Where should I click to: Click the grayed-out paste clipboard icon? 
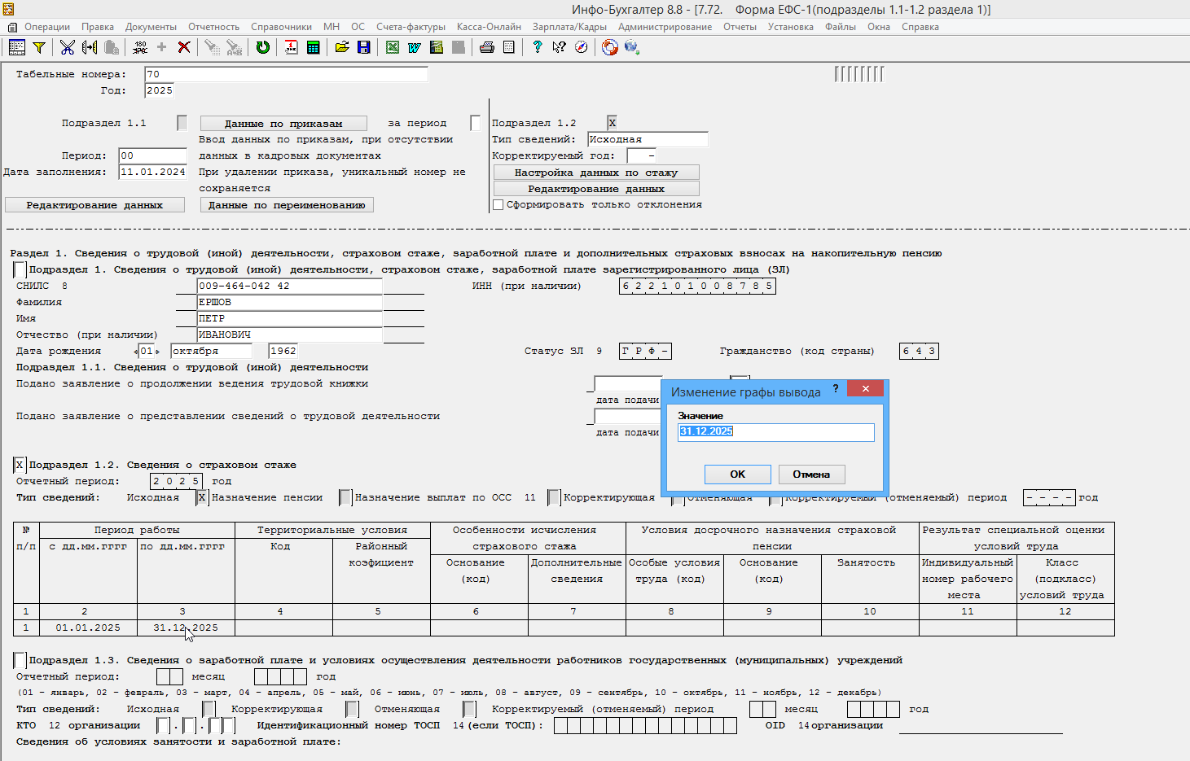[112, 47]
